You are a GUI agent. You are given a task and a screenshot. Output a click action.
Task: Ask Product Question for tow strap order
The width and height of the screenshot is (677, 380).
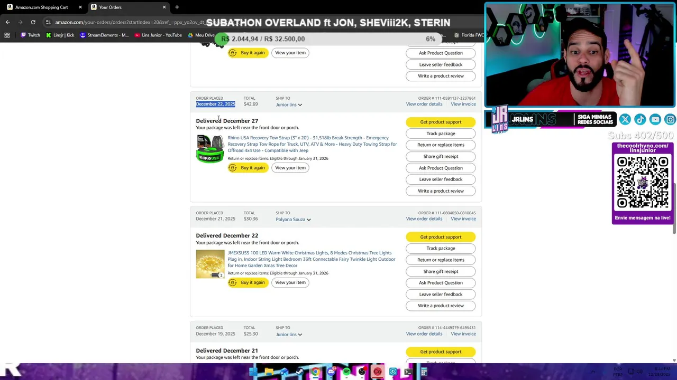click(x=441, y=168)
